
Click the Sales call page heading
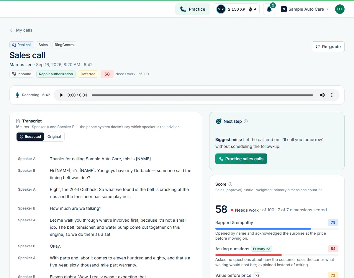pos(27,55)
